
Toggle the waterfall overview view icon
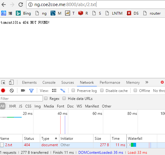coord(63,90)
